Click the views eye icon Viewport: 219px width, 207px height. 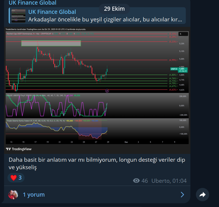pyautogui.click(x=136, y=181)
